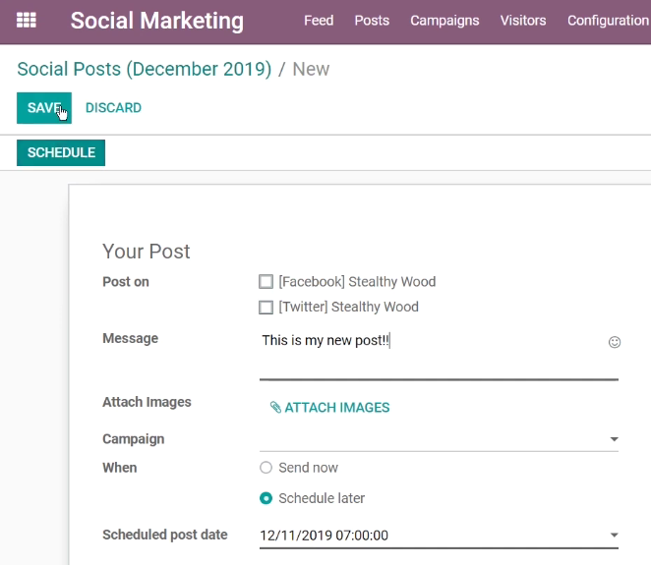Image resolution: width=651 pixels, height=565 pixels.
Task: Expand the Campaign dropdown arrow
Action: click(x=614, y=439)
